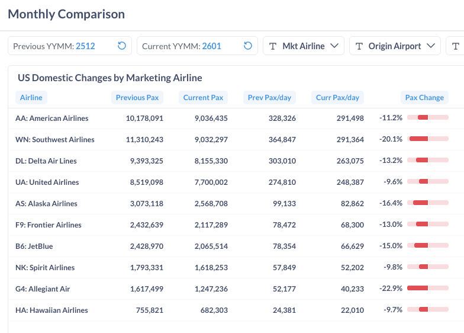Sort by the Pax Change column header

[x=424, y=98]
